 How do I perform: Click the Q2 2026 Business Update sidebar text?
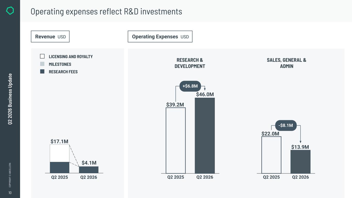(x=10, y=99)
